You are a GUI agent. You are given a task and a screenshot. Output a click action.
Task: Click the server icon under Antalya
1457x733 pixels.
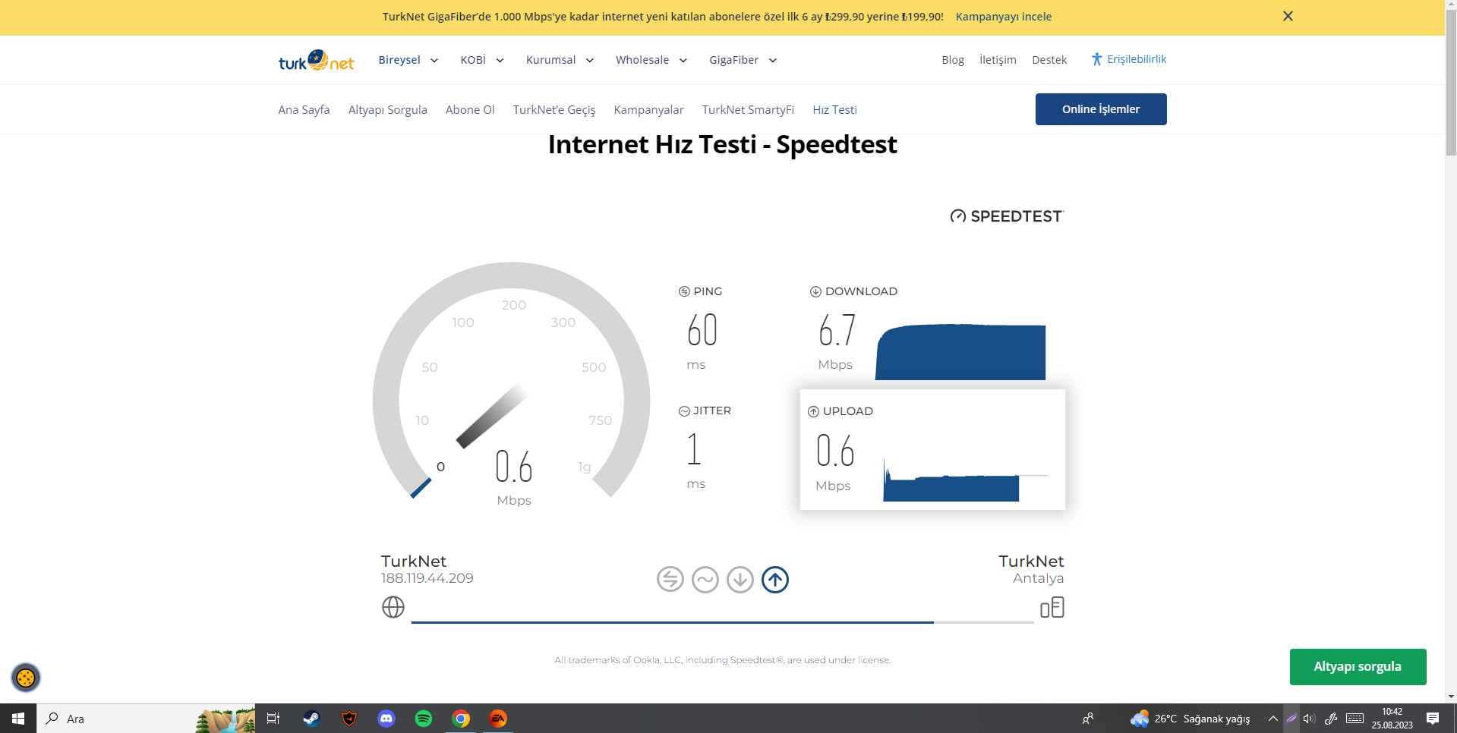pyautogui.click(x=1052, y=607)
